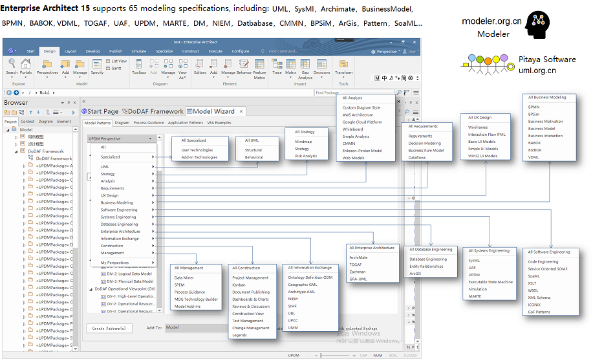
Task: Click the magnifier icon beside Find Package
Action: coord(398,92)
